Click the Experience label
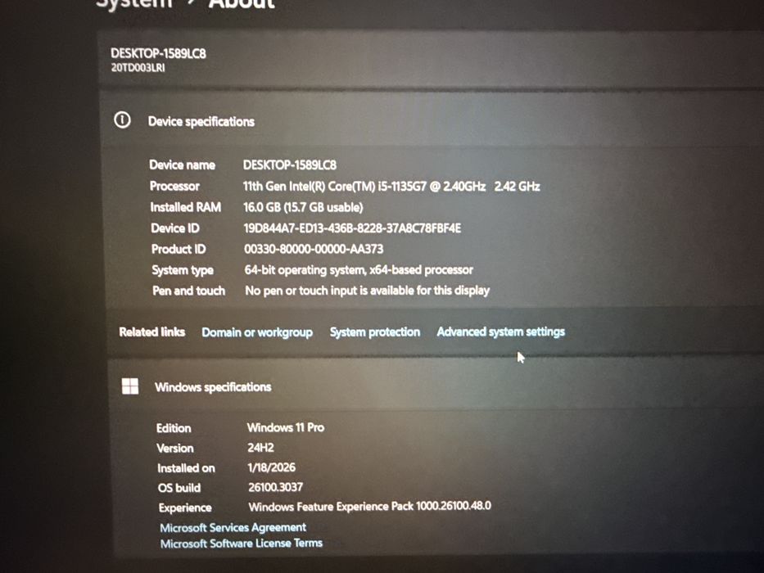This screenshot has height=573, width=764. click(x=185, y=508)
